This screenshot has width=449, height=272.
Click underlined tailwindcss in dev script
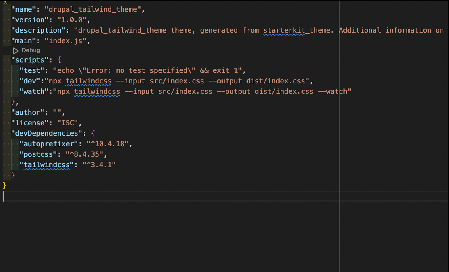(x=89, y=81)
